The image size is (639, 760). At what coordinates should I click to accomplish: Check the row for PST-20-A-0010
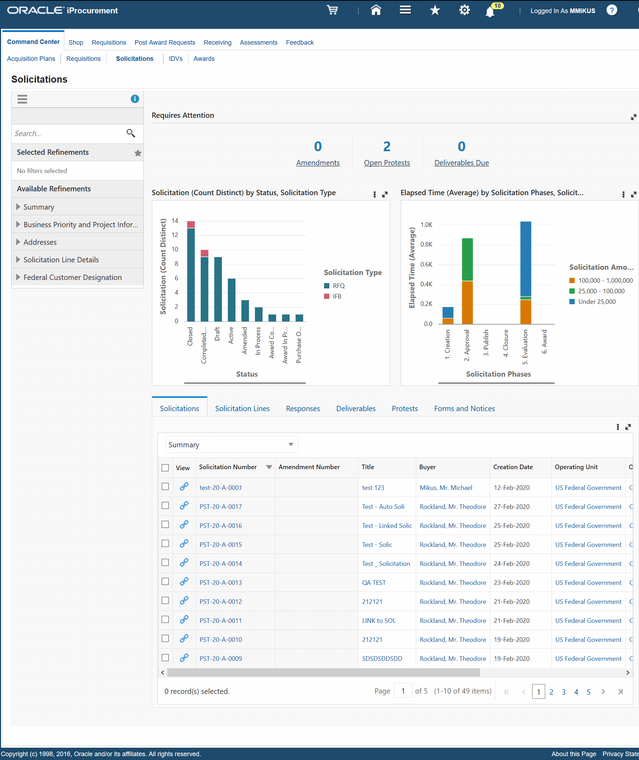[x=165, y=638]
